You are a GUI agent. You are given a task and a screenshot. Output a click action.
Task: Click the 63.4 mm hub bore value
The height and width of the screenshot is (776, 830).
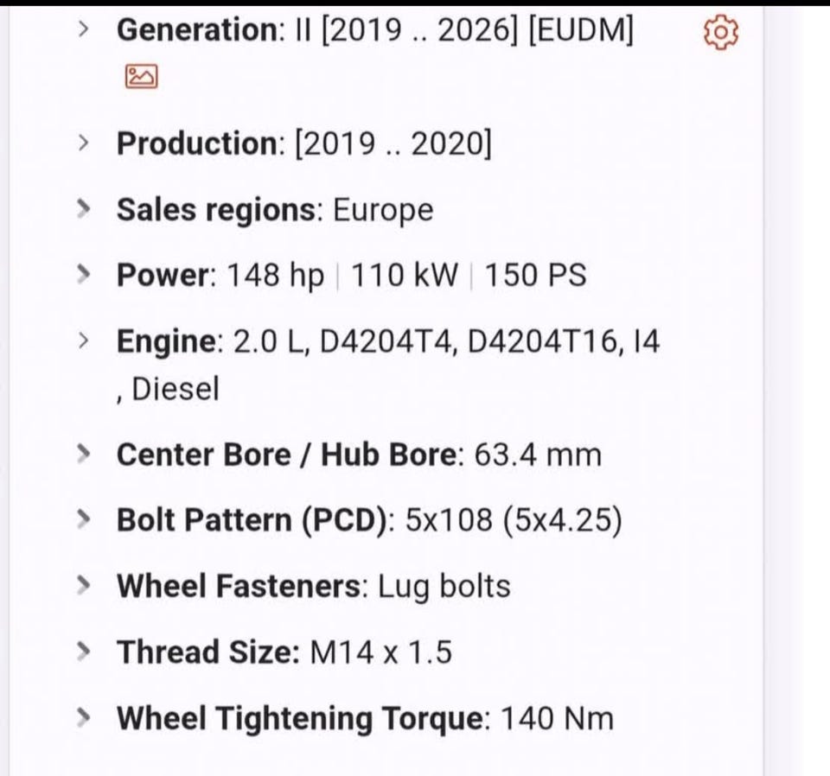pyautogui.click(x=537, y=454)
